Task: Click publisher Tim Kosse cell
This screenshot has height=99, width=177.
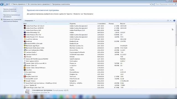Action: 73,76
